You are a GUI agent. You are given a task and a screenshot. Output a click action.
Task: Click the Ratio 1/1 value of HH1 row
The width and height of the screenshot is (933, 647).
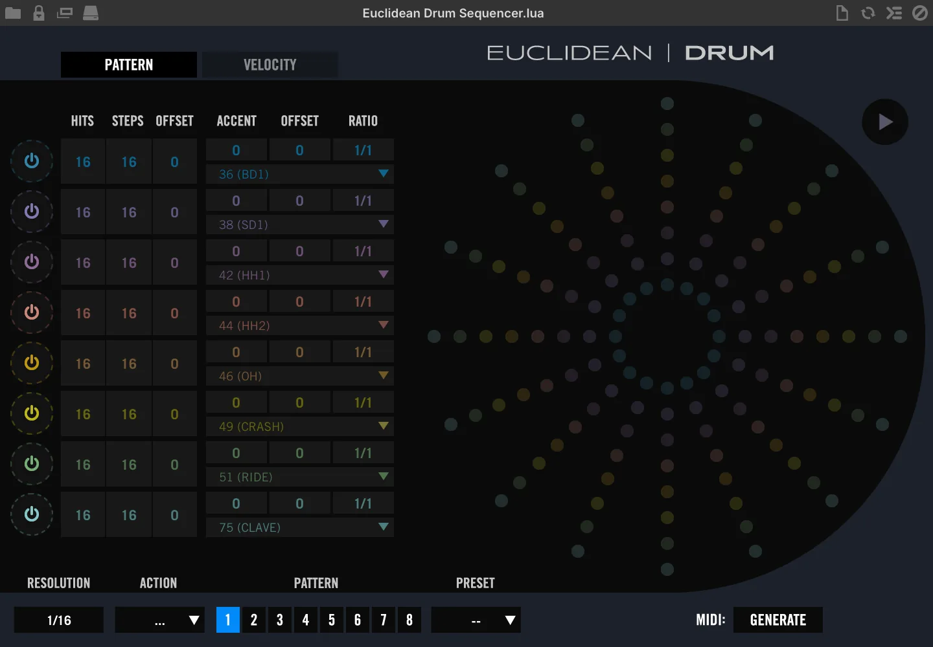363,251
